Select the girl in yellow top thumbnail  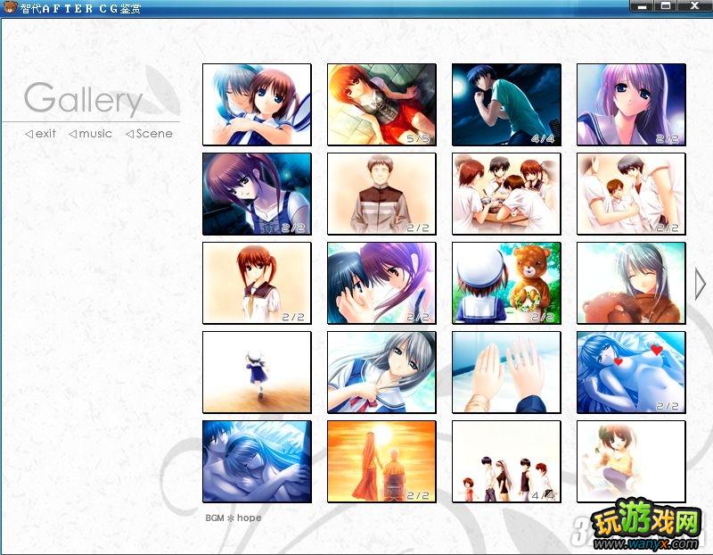click(631, 461)
